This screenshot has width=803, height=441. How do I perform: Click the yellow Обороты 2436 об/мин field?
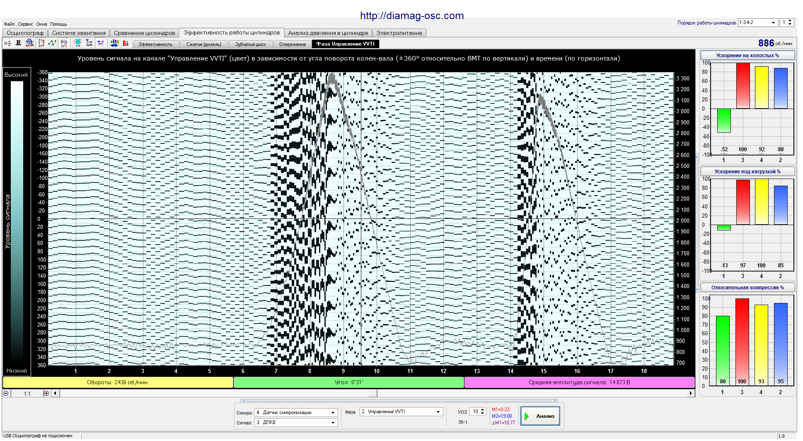point(118,382)
